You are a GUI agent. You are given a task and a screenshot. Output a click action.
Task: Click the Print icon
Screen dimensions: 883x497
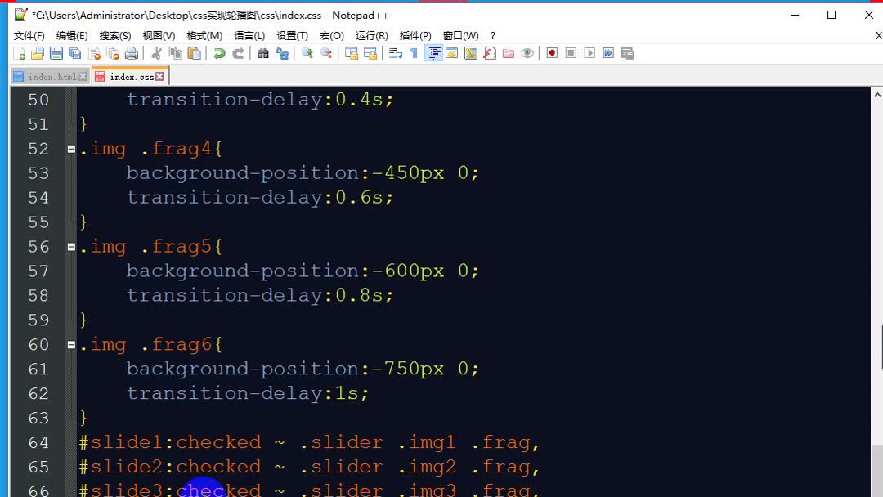(x=131, y=53)
